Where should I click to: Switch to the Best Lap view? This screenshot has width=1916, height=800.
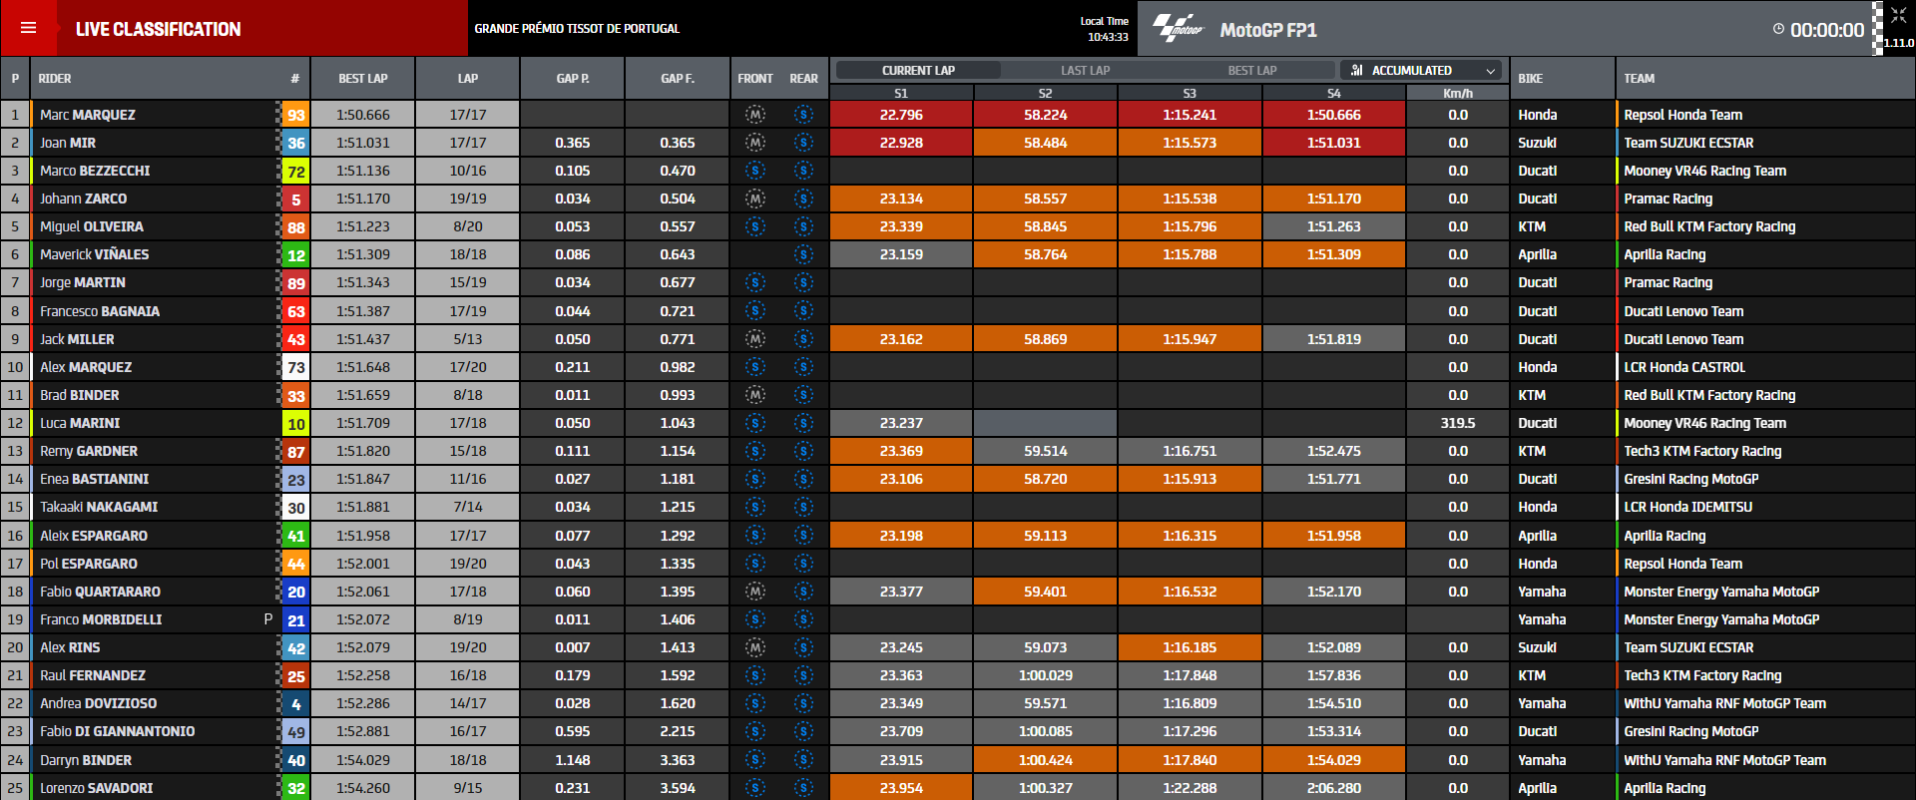pos(1251,70)
